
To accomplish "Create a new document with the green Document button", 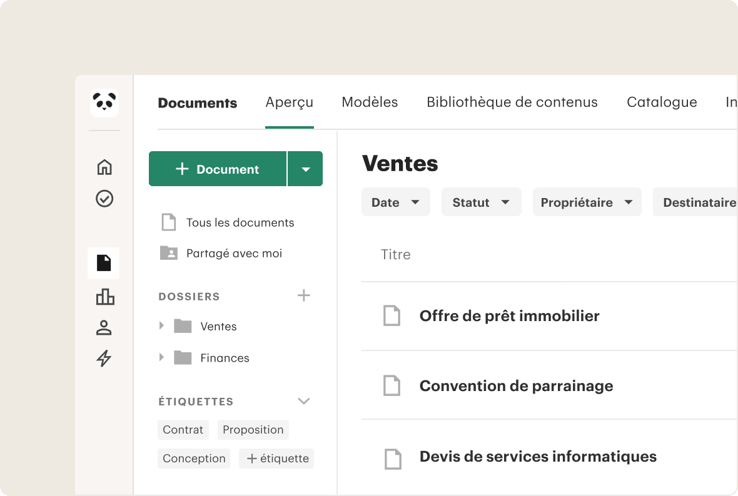I will point(218,169).
